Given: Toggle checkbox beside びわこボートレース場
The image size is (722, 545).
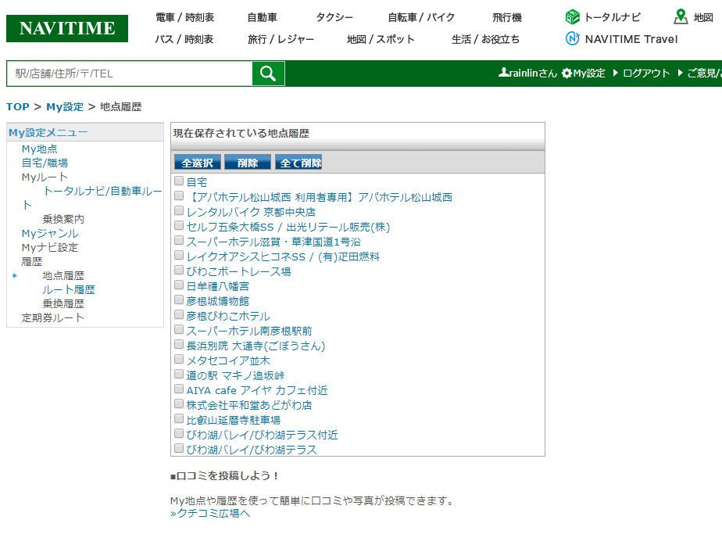Looking at the screenshot, I should pyautogui.click(x=179, y=271).
